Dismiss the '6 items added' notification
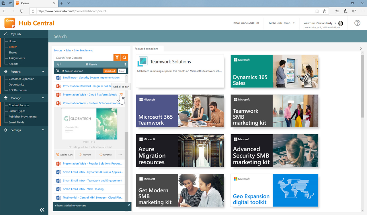Viewport: 367px width, 215px height. click(129, 205)
